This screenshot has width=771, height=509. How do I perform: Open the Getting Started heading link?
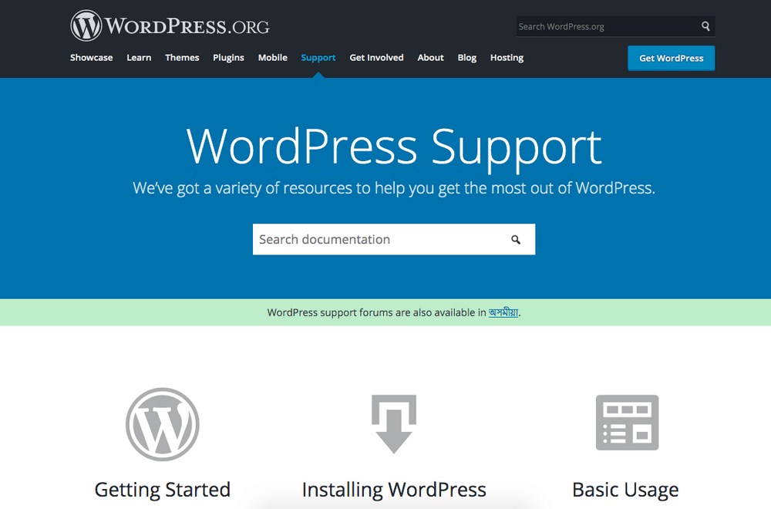coord(162,489)
